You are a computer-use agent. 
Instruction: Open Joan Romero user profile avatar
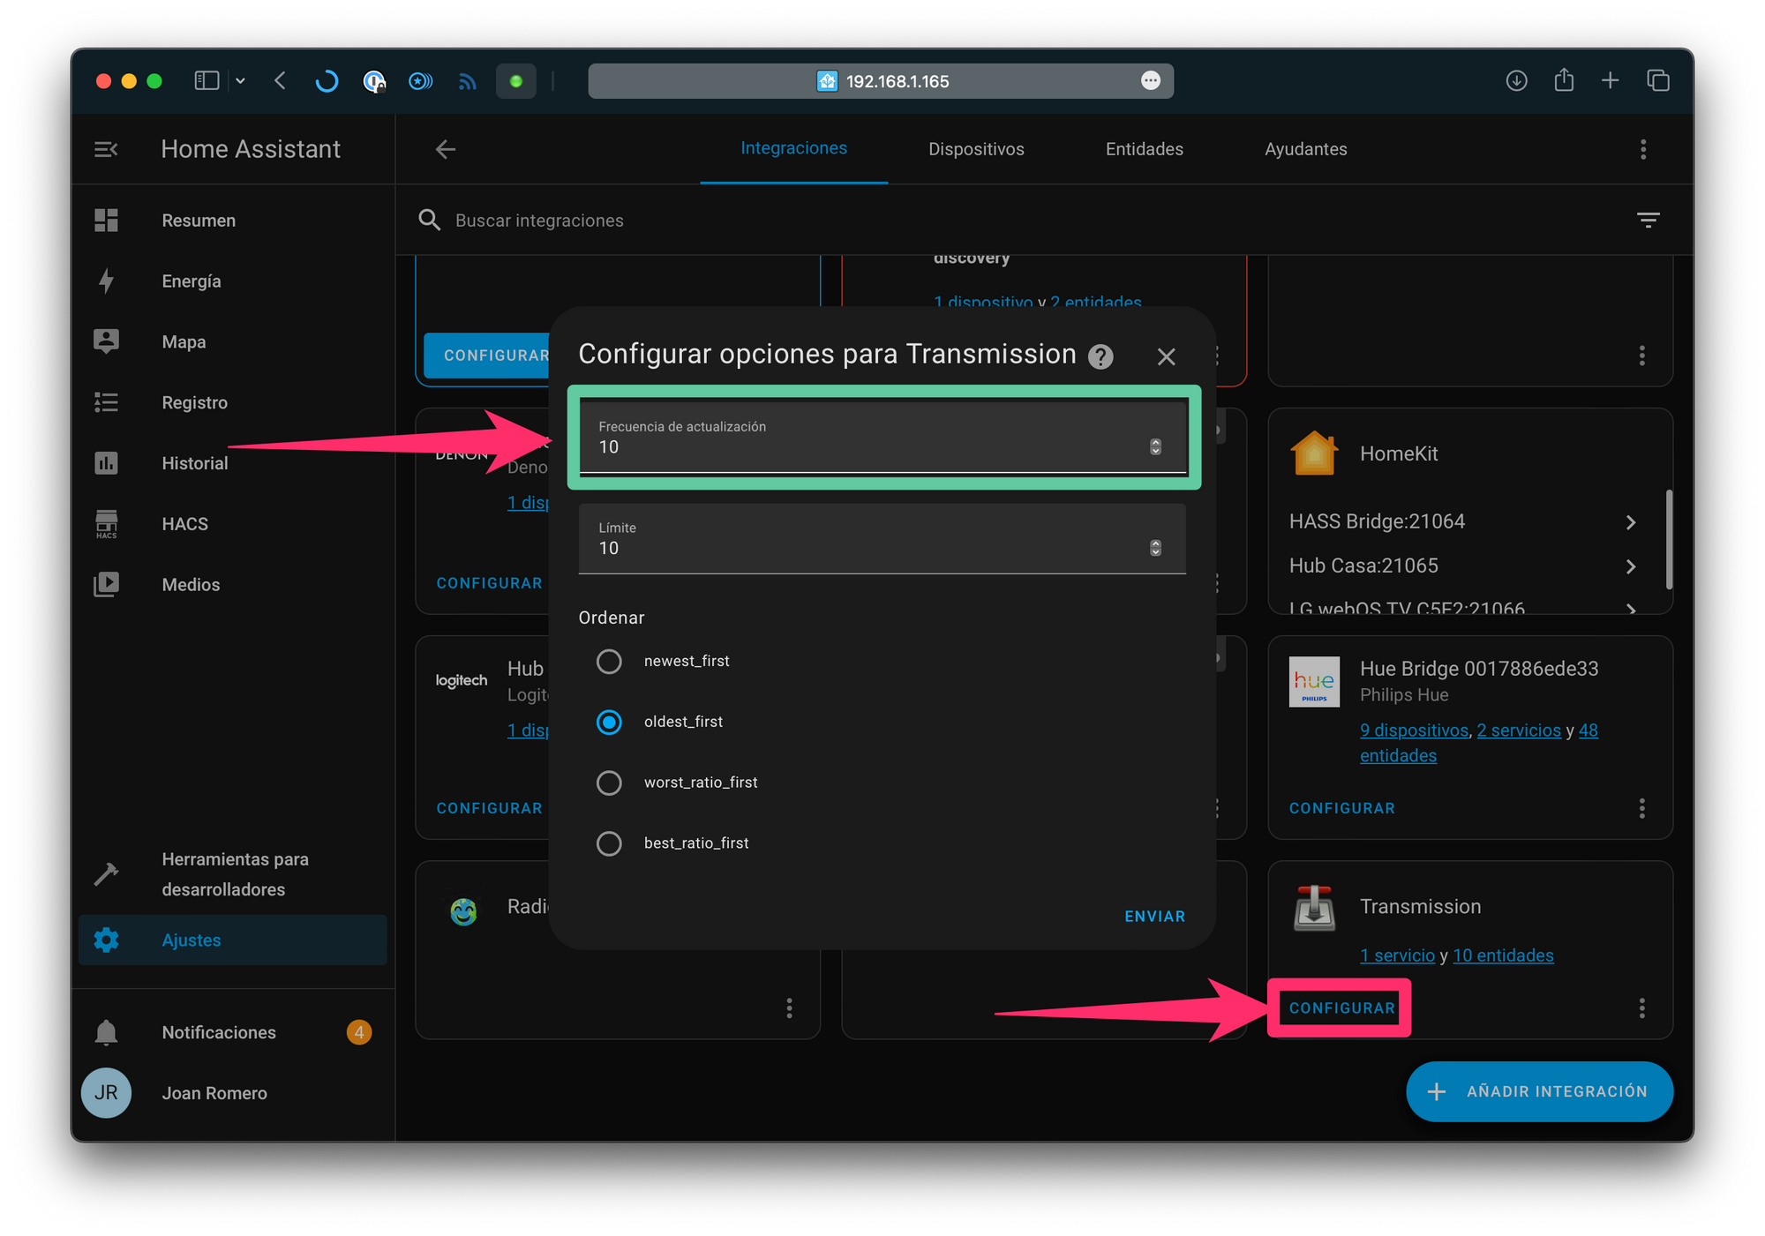106,1093
